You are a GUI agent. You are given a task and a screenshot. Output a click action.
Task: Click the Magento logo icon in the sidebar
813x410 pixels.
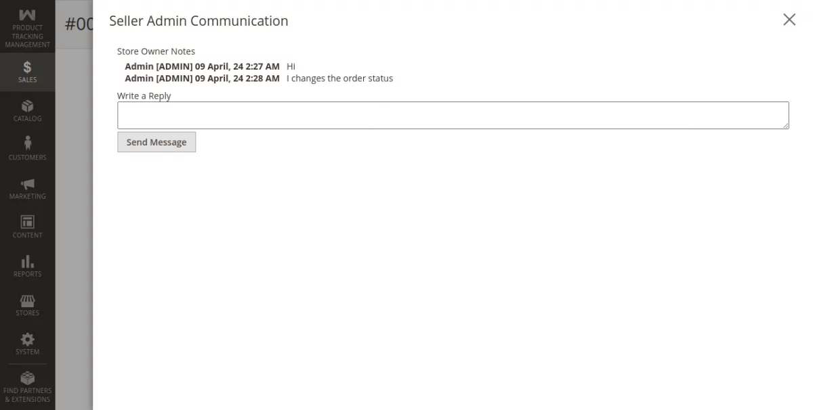[27, 14]
